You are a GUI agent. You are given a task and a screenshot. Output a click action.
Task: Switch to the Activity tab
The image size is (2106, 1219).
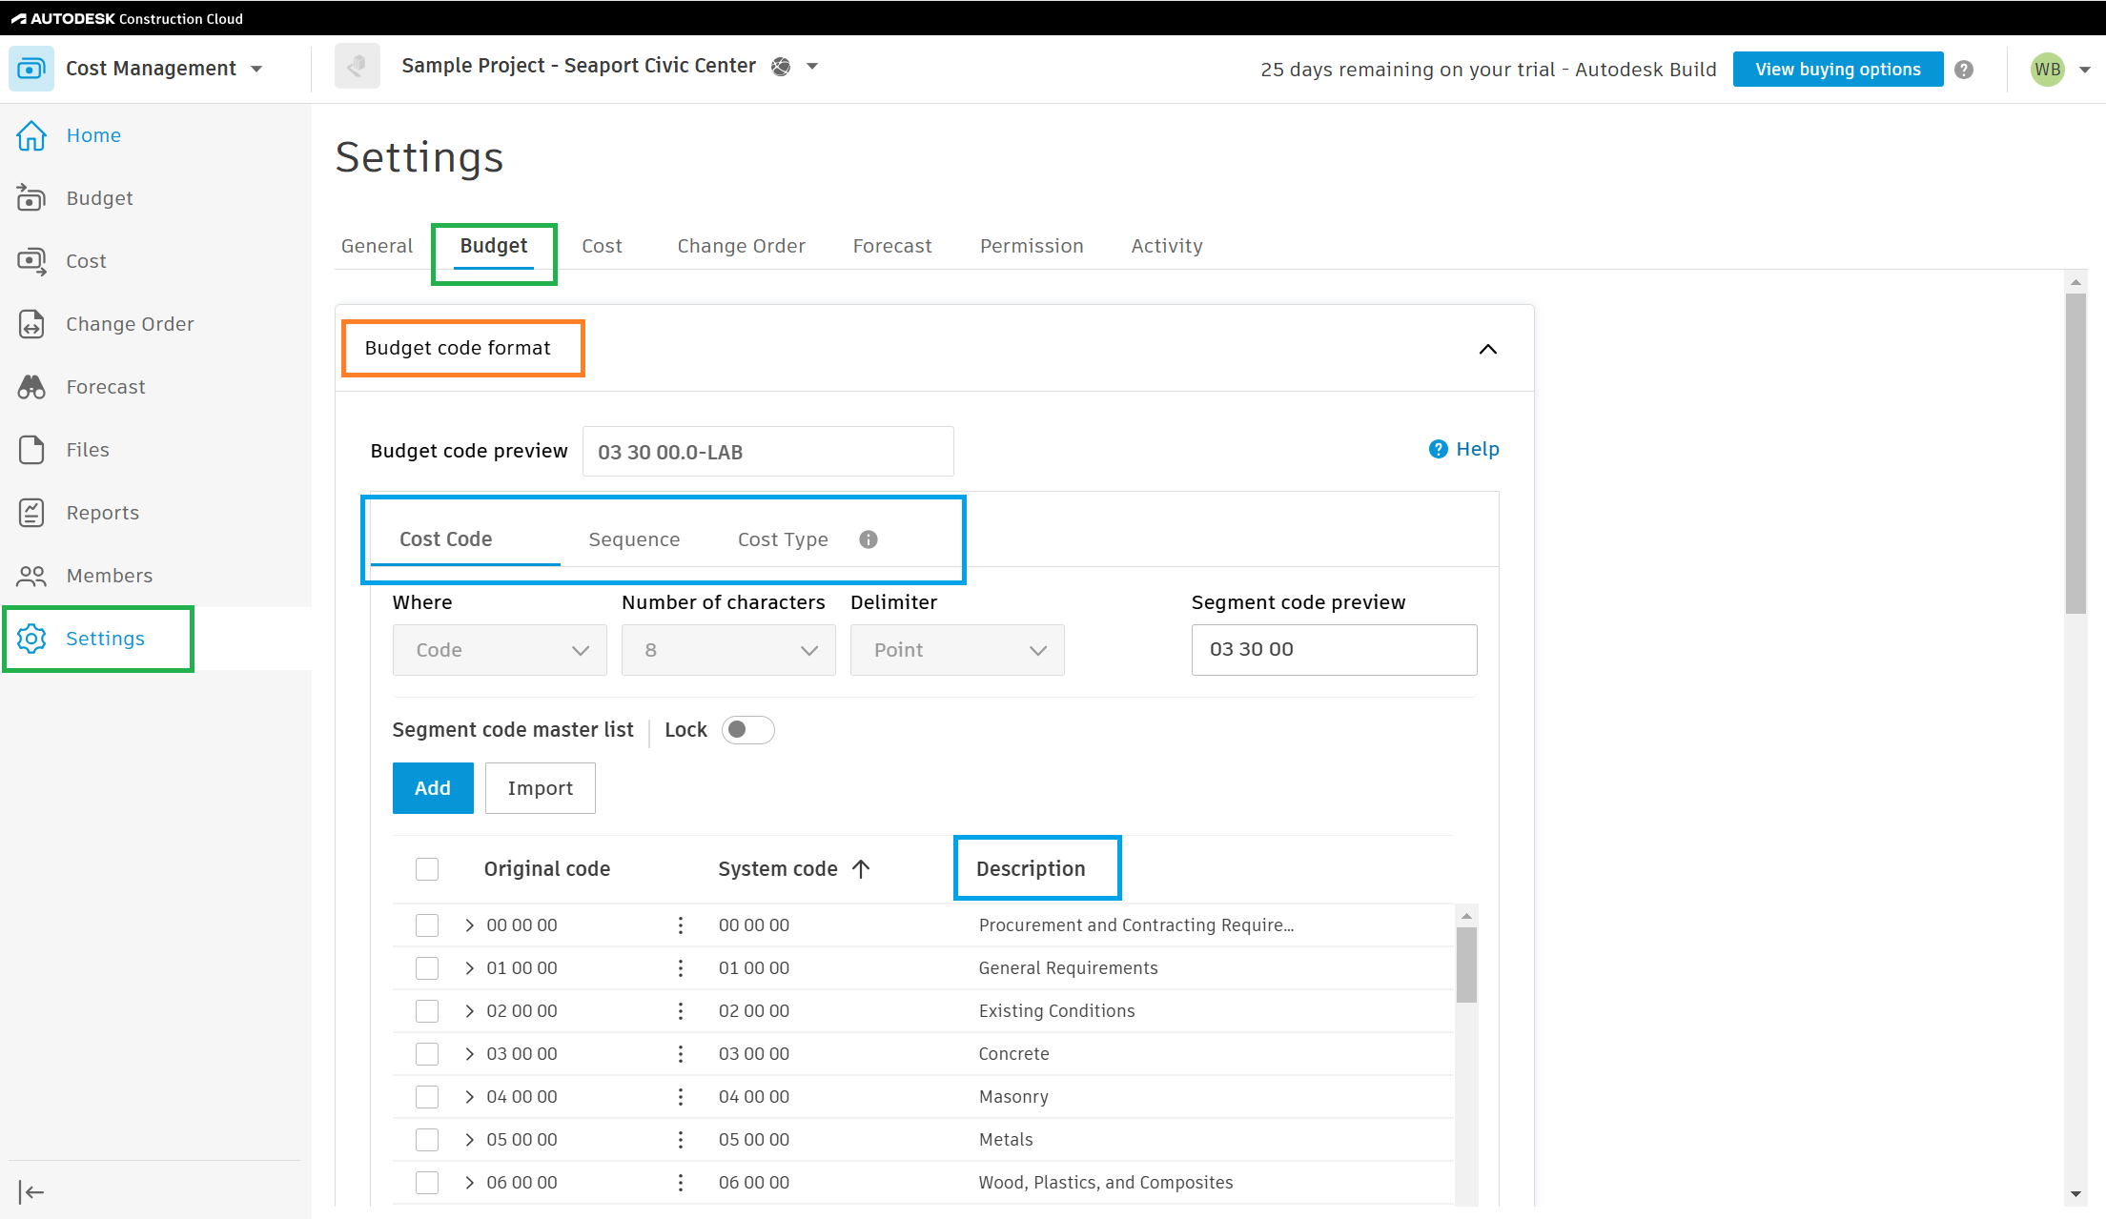1167,246
